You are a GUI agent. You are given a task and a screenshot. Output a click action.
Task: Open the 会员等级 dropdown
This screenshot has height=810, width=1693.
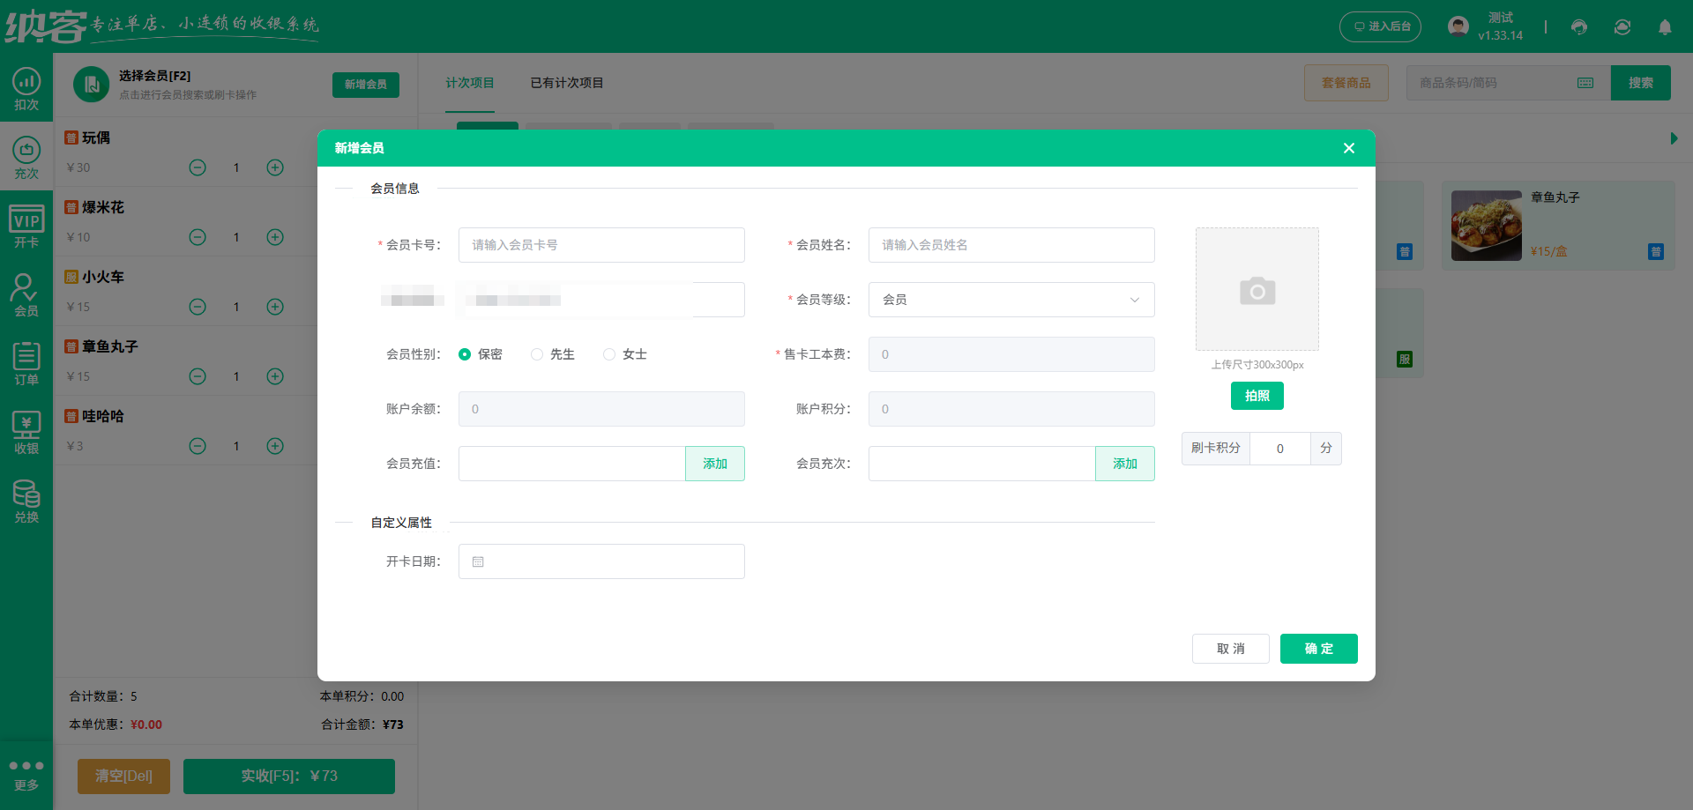(x=1011, y=300)
